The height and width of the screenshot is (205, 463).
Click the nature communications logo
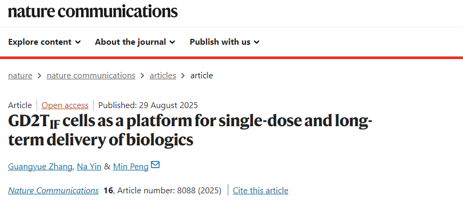click(93, 11)
